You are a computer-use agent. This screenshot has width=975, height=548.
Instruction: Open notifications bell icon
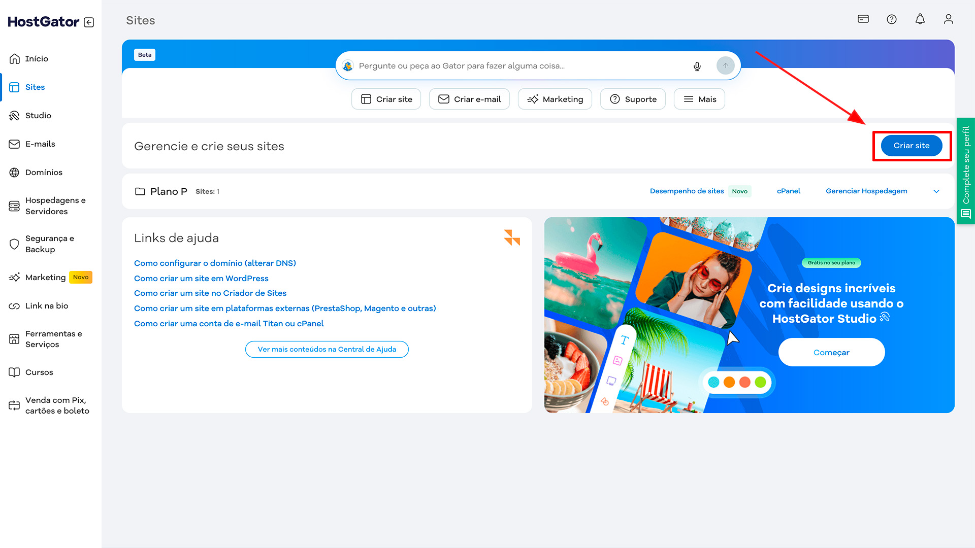tap(920, 19)
